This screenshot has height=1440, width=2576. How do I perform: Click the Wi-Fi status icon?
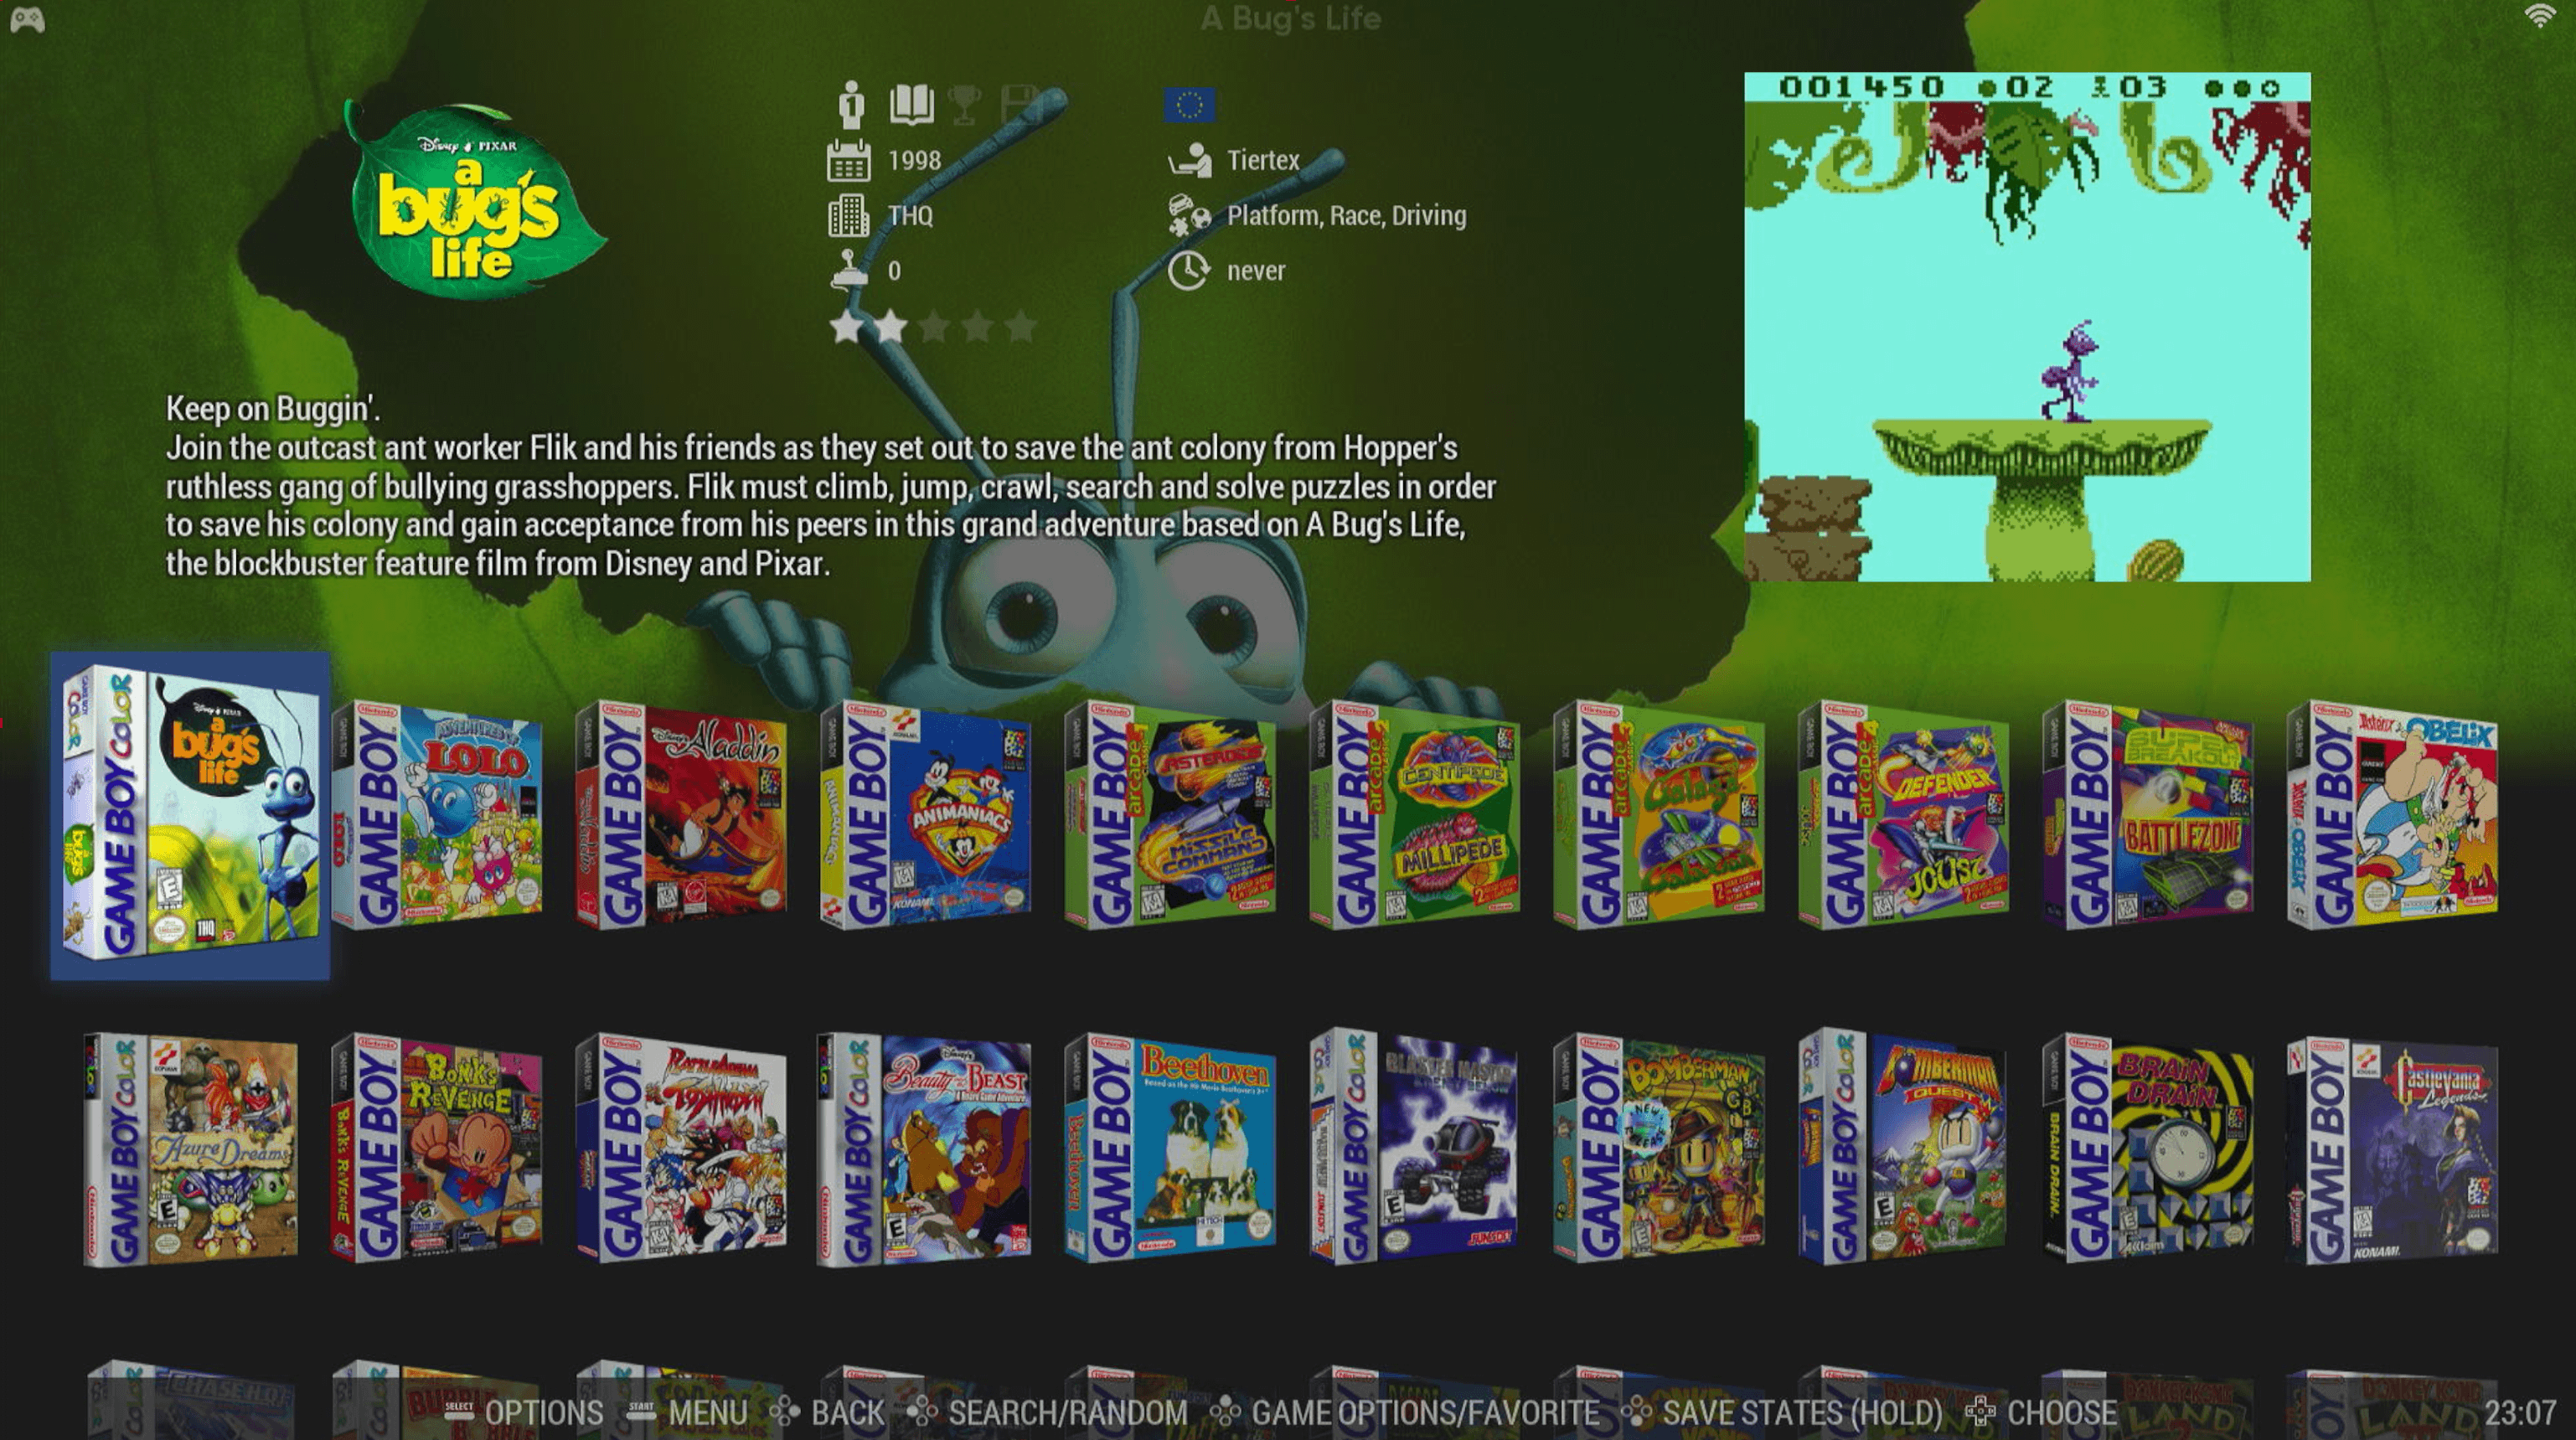click(x=2541, y=16)
